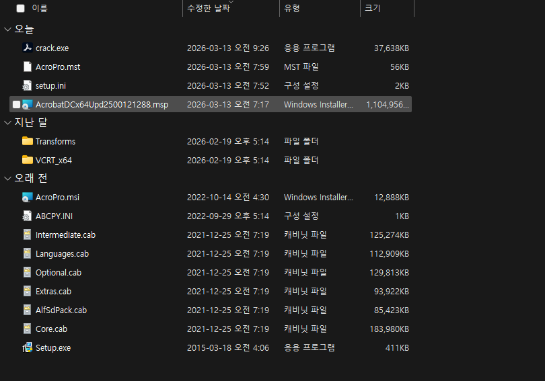Click the date 2026-03-13 오전 9:26
The width and height of the screenshot is (545, 381).
click(228, 48)
